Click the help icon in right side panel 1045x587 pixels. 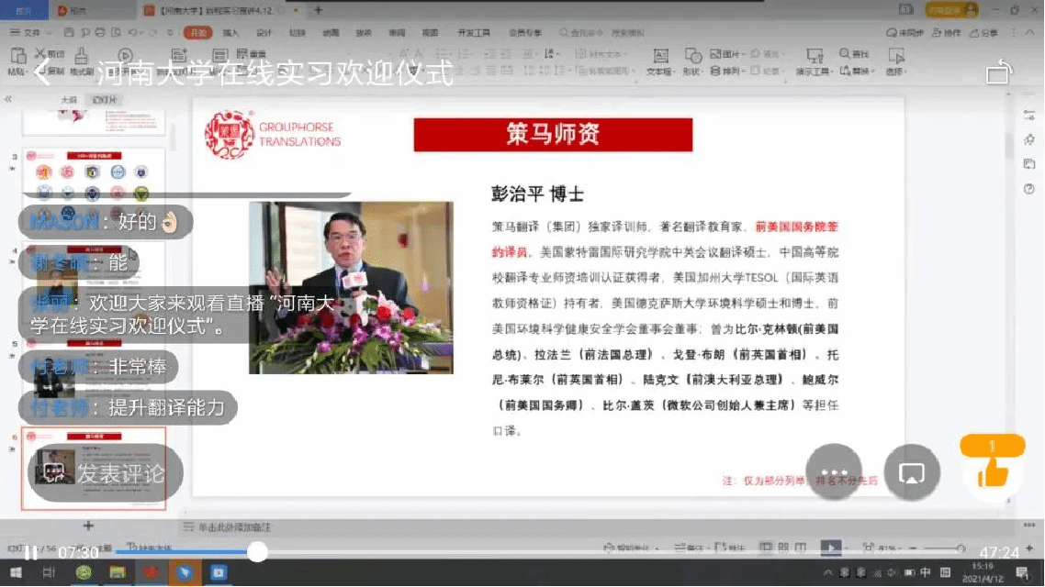coord(1029,189)
